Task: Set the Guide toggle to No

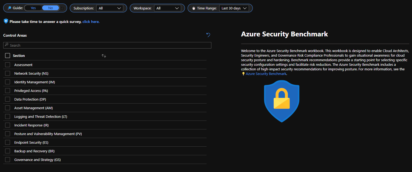Action: [51, 8]
